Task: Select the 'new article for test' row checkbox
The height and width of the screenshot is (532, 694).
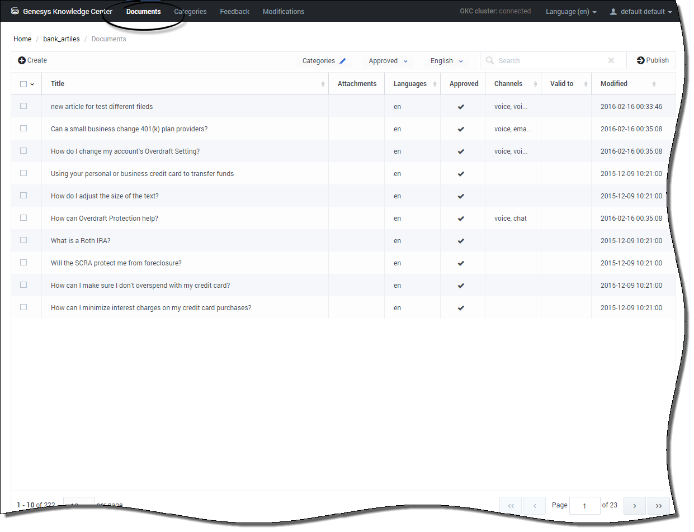Action: (23, 106)
